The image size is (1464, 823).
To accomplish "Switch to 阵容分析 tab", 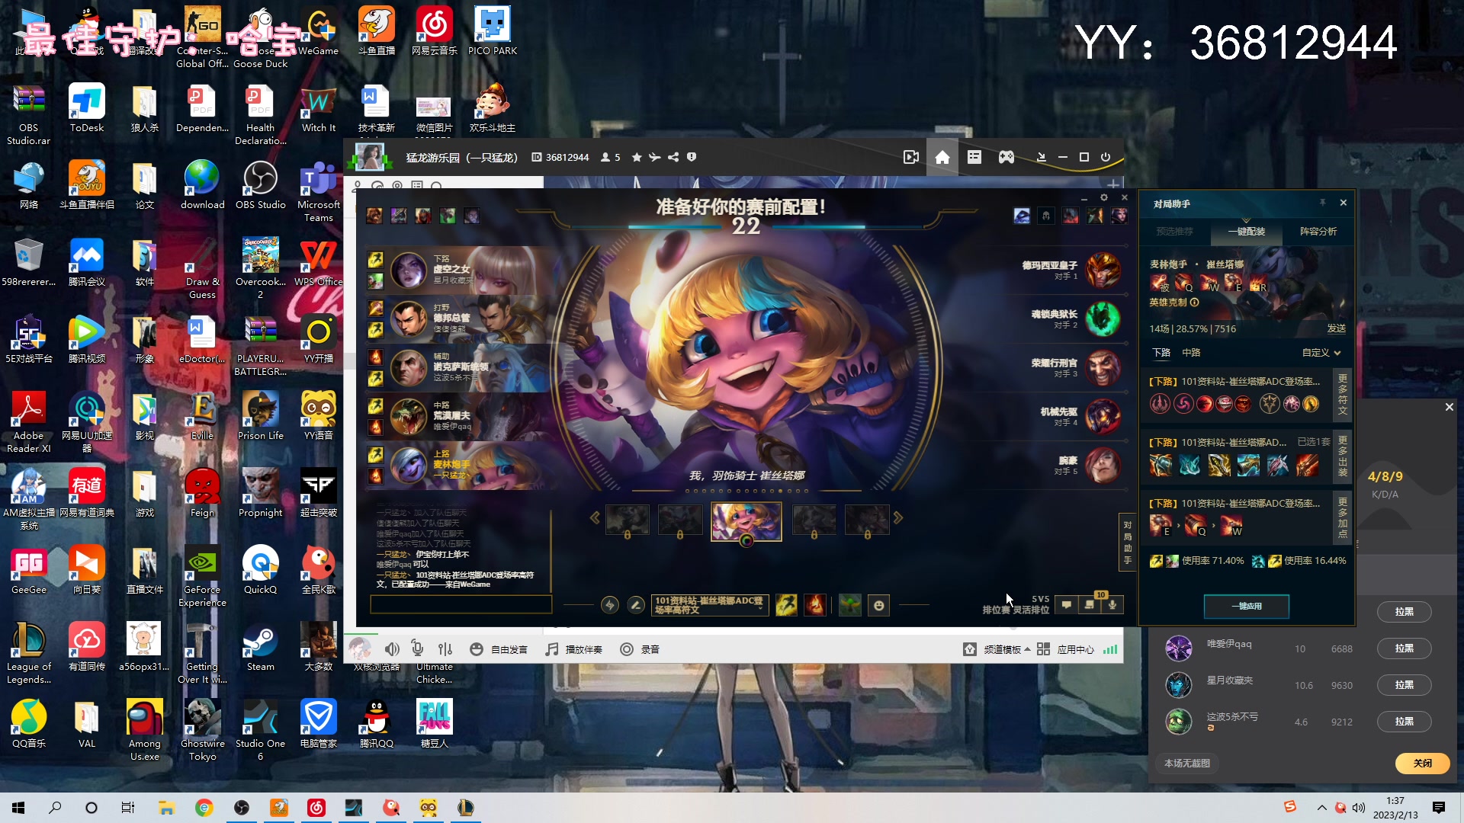I will click(1318, 231).
